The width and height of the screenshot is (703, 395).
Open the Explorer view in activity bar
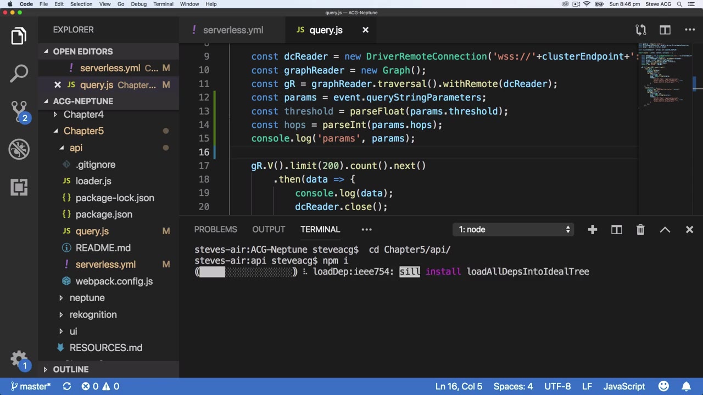pyautogui.click(x=19, y=36)
